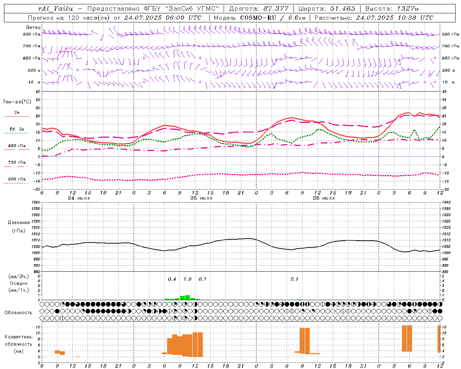
Task: Click the station name rAl_Yailu in header
Action: point(55,9)
